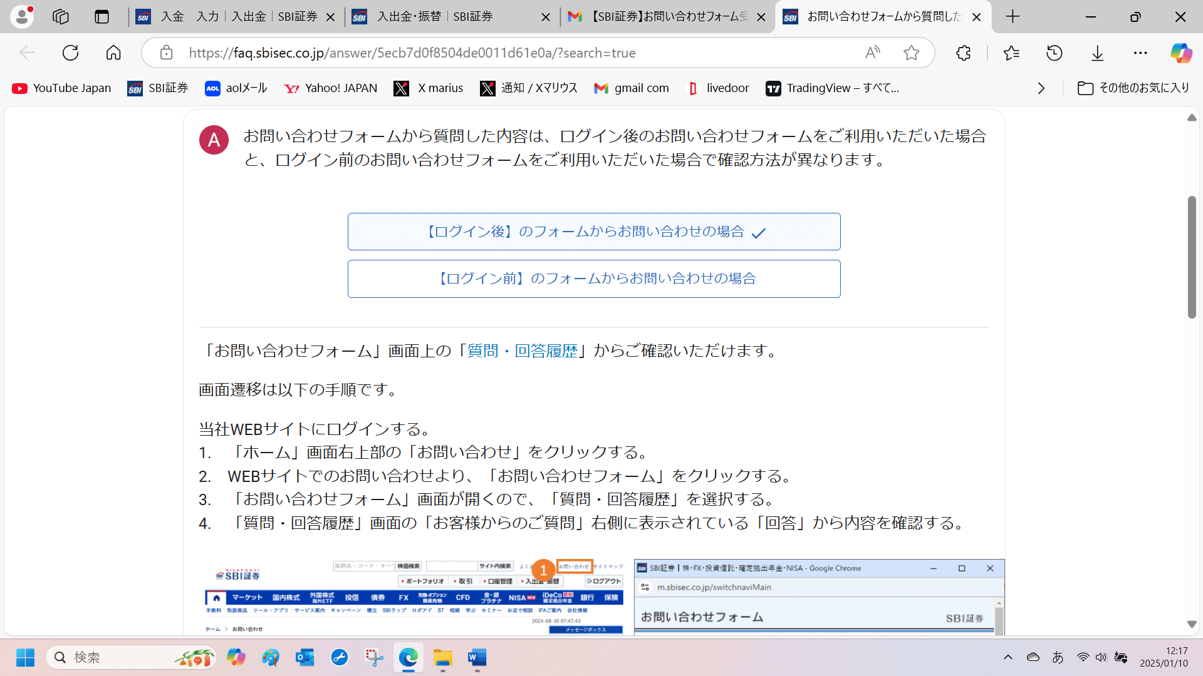The height and width of the screenshot is (676, 1203).
Task: Open Outlook from the taskbar
Action: [x=305, y=658]
